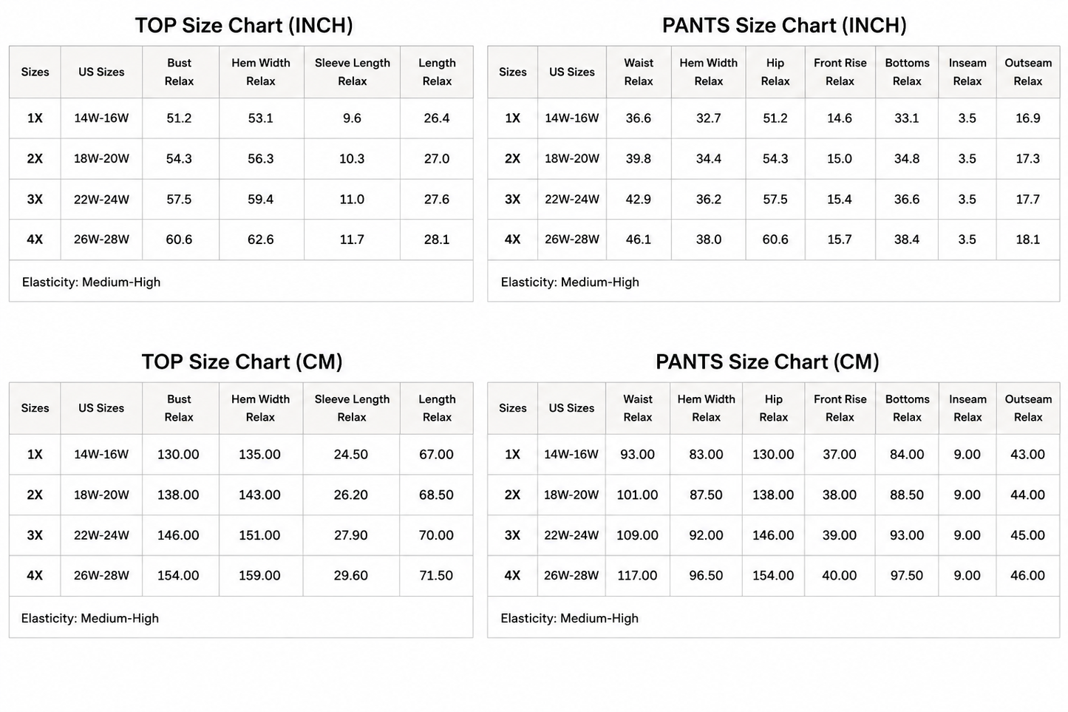1068x712 pixels.
Task: Click the 28.1 length value for 4X top
Action: pos(436,240)
